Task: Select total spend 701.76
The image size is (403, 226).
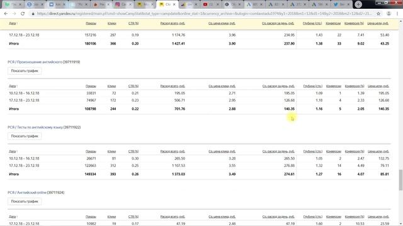Action: 179,109
